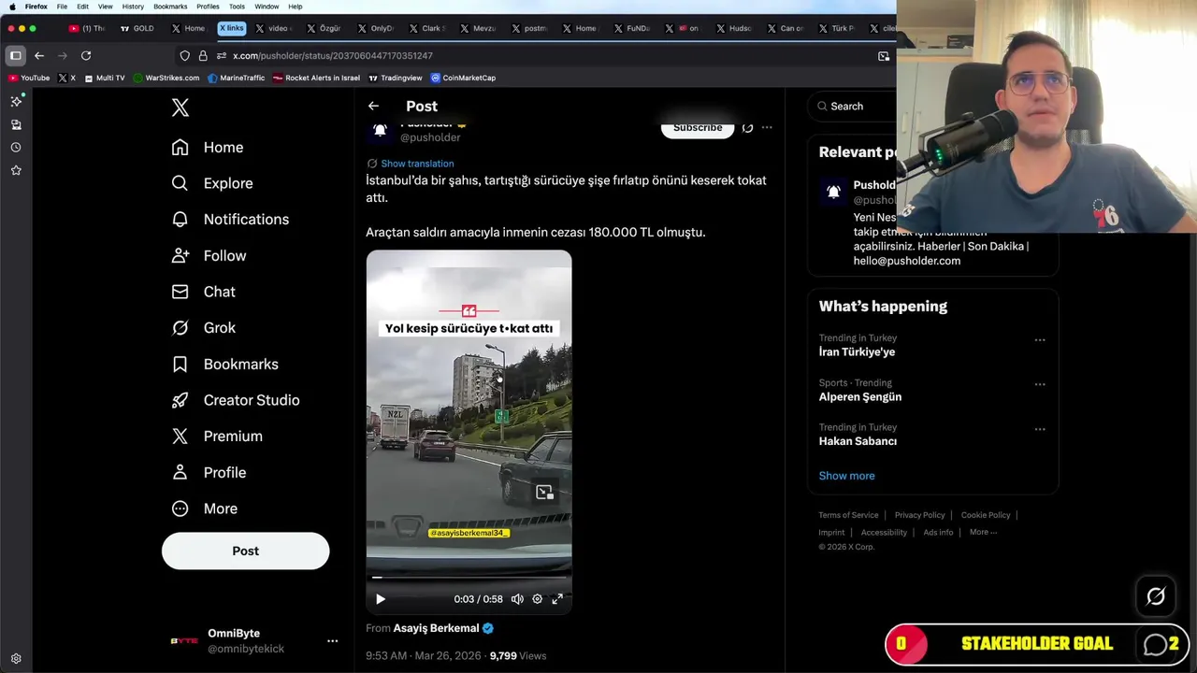
Task: Switch to the GOLD tab
Action: pos(137,29)
